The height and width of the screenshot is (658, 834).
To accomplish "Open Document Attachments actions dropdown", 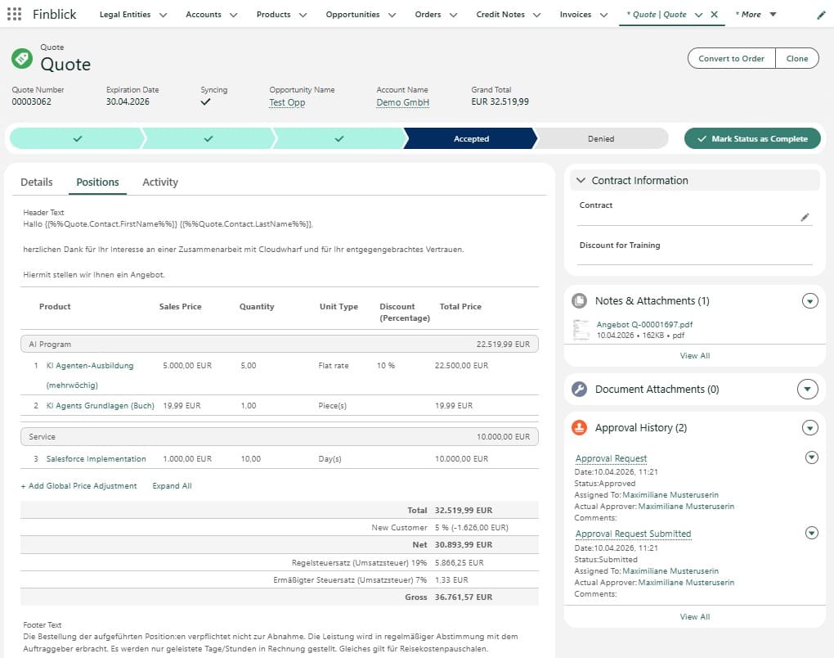I will [x=807, y=390].
